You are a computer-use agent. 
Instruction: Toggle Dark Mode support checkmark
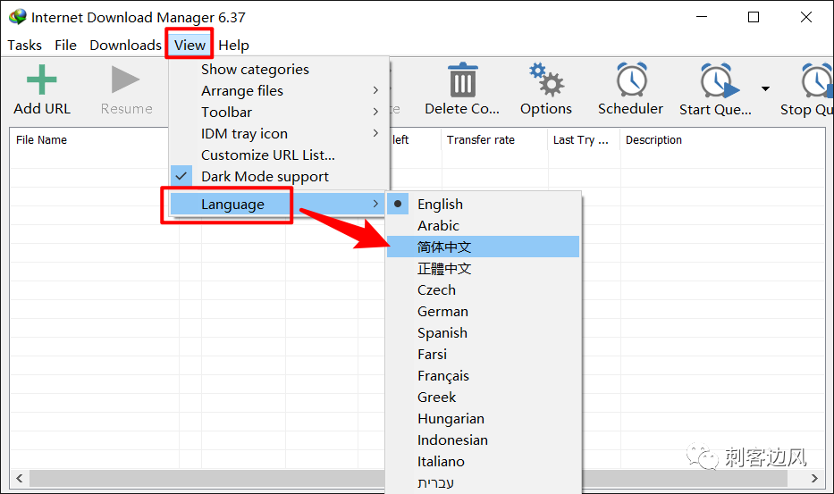(x=181, y=176)
